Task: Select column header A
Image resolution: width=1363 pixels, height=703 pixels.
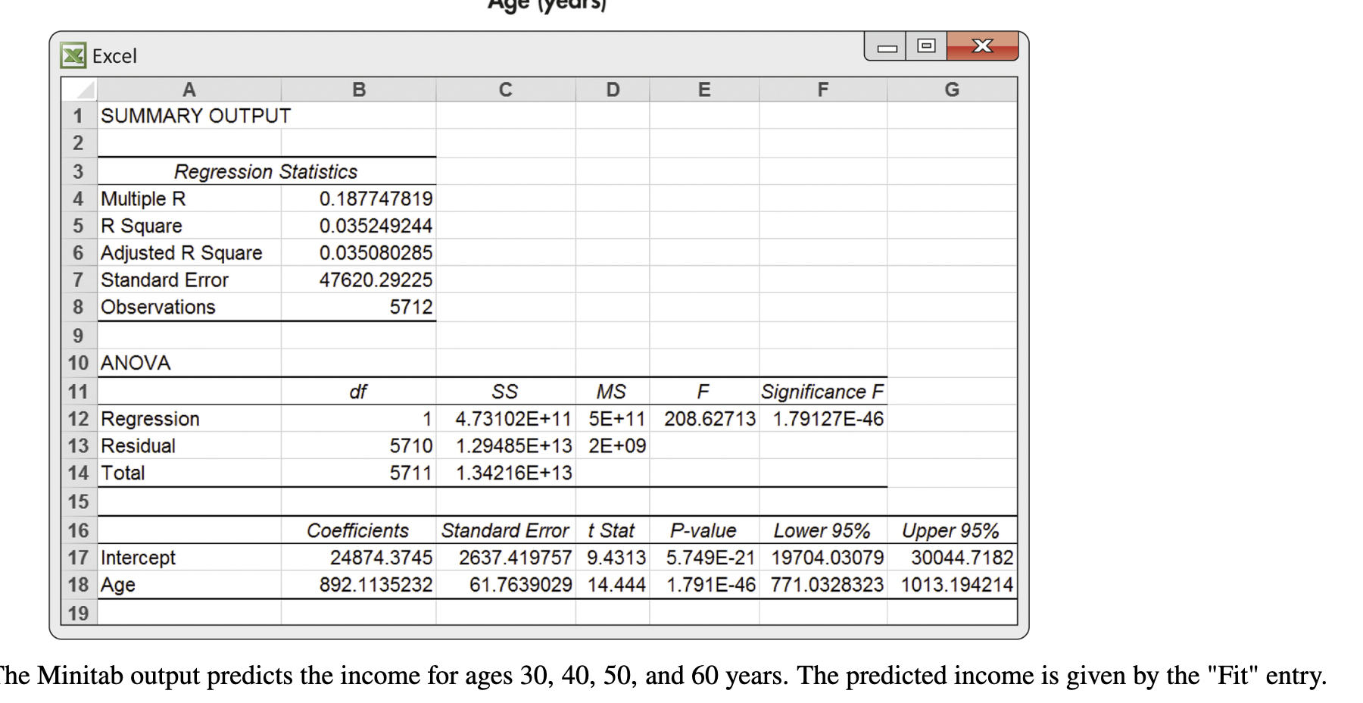Action: 189,89
